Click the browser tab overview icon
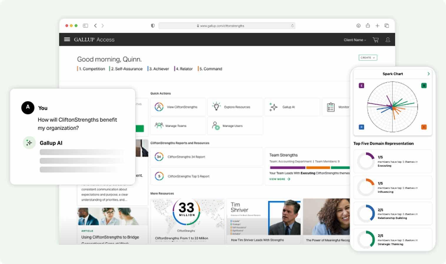Screen dimensions: 446x264 [386, 26]
